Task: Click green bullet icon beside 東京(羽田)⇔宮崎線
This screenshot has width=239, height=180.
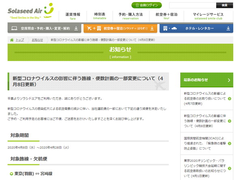Action: coord(11,174)
